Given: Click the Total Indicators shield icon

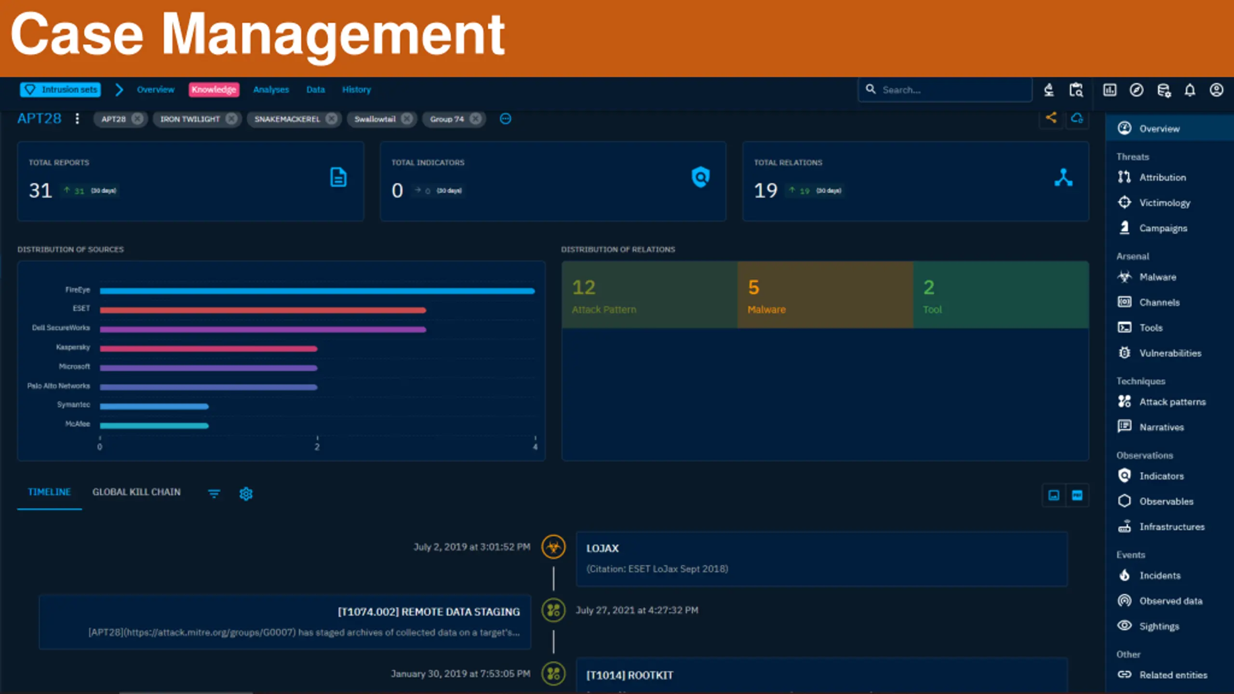Looking at the screenshot, I should pos(700,177).
